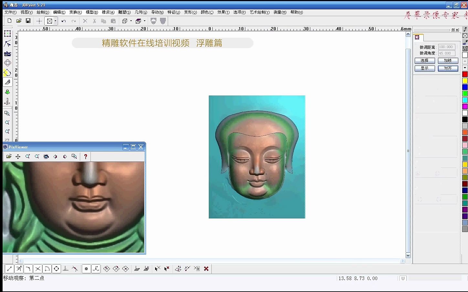Pick the red color swatch

tap(465, 74)
